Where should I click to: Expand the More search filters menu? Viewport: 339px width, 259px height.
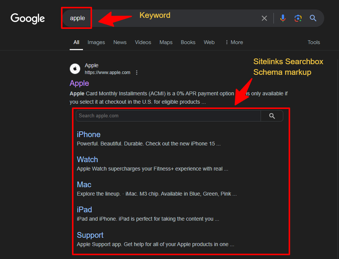pos(234,42)
